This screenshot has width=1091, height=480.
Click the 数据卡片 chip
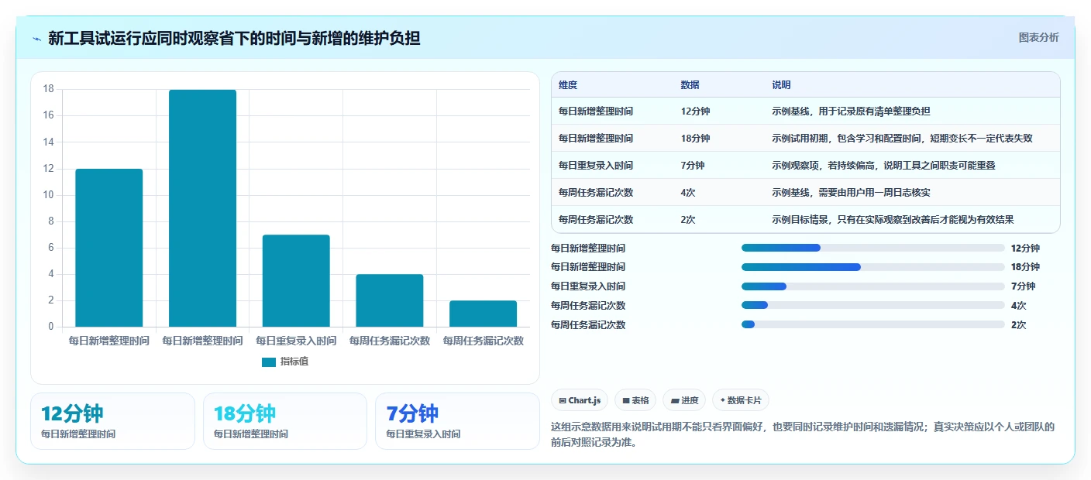741,400
